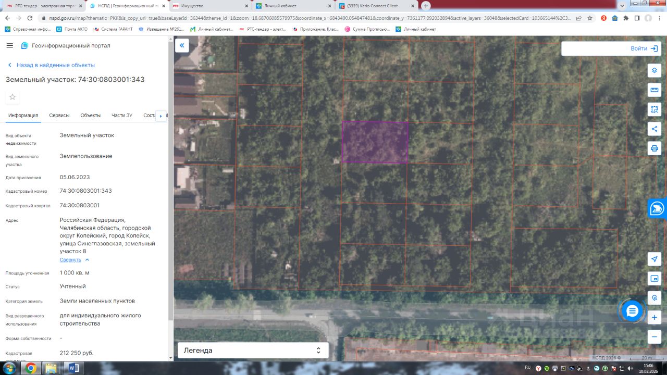Bookmark this page with the star icon
Image resolution: width=667 pixels, height=375 pixels.
[x=590, y=18]
